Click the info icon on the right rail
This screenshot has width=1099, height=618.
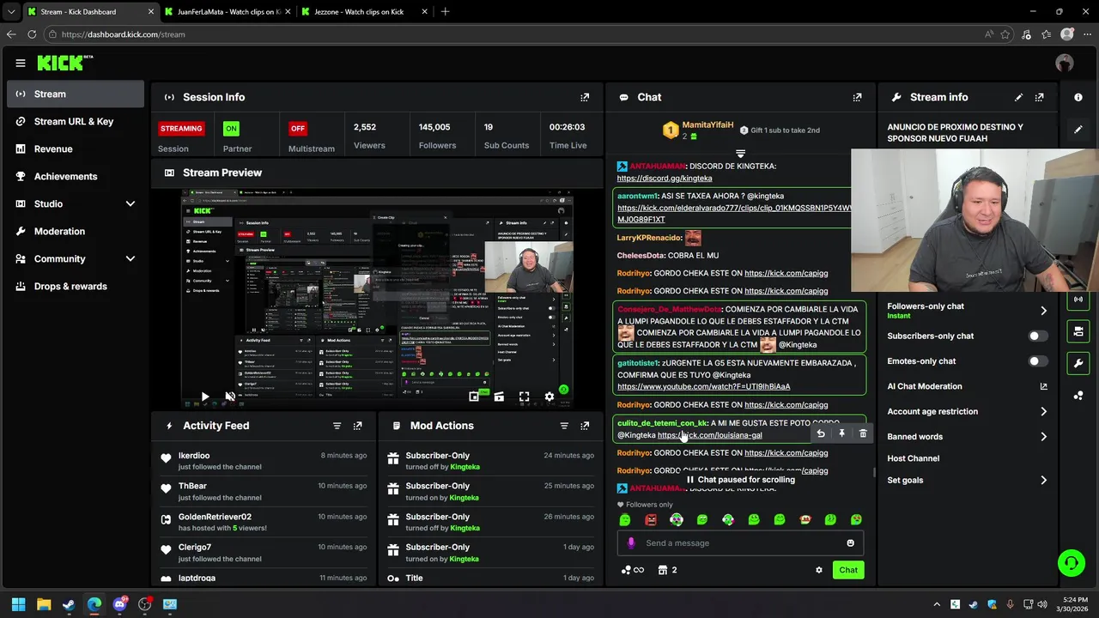1078,97
